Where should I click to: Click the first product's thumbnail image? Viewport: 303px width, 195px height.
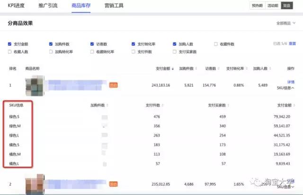click(34, 85)
